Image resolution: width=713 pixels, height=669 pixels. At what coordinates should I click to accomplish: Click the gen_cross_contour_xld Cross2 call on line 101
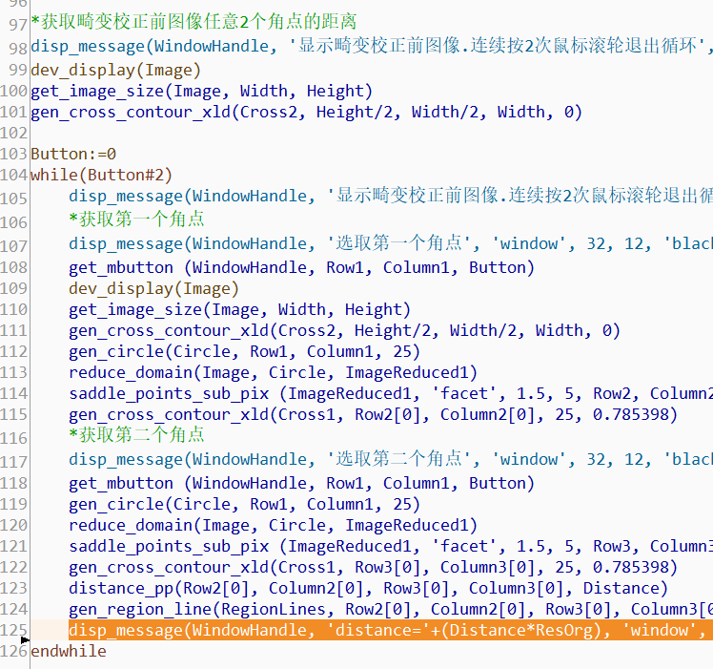306,112
